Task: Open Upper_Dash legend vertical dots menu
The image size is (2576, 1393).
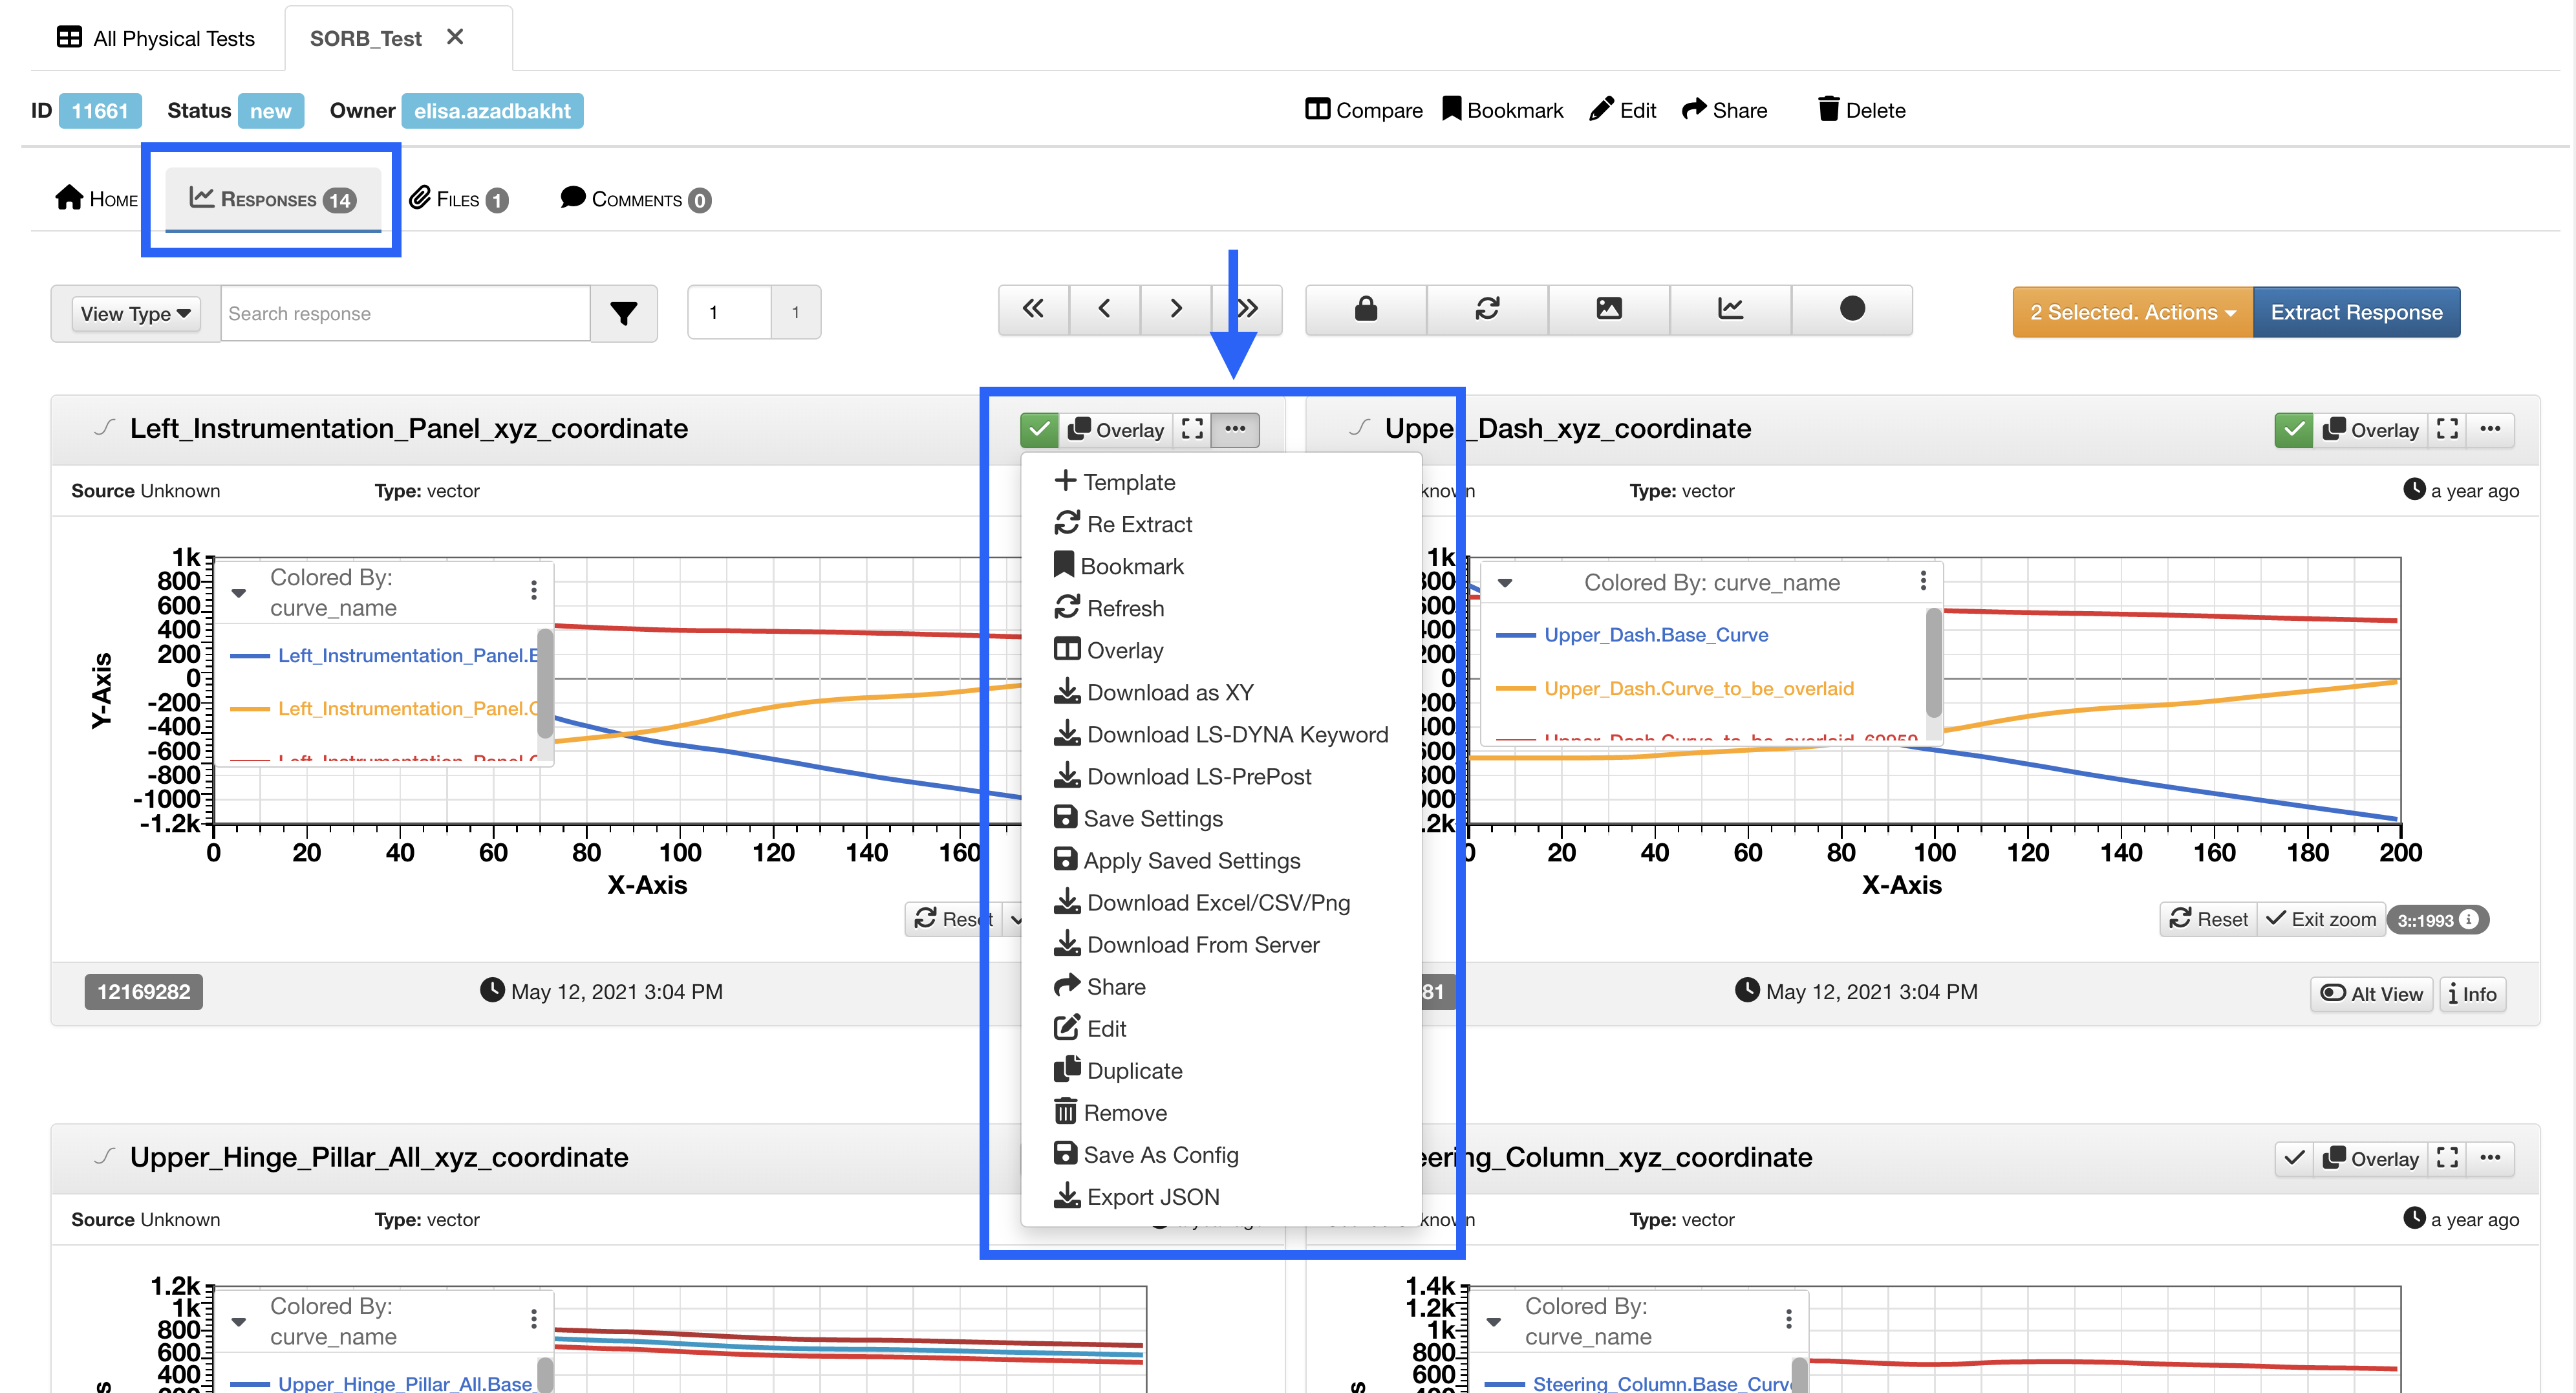Action: click(1922, 582)
